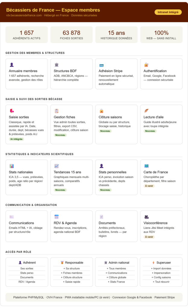This screenshot has height=308, width=188.
Task: Click the Clôture saisons lock icon
Action: [102, 111]
